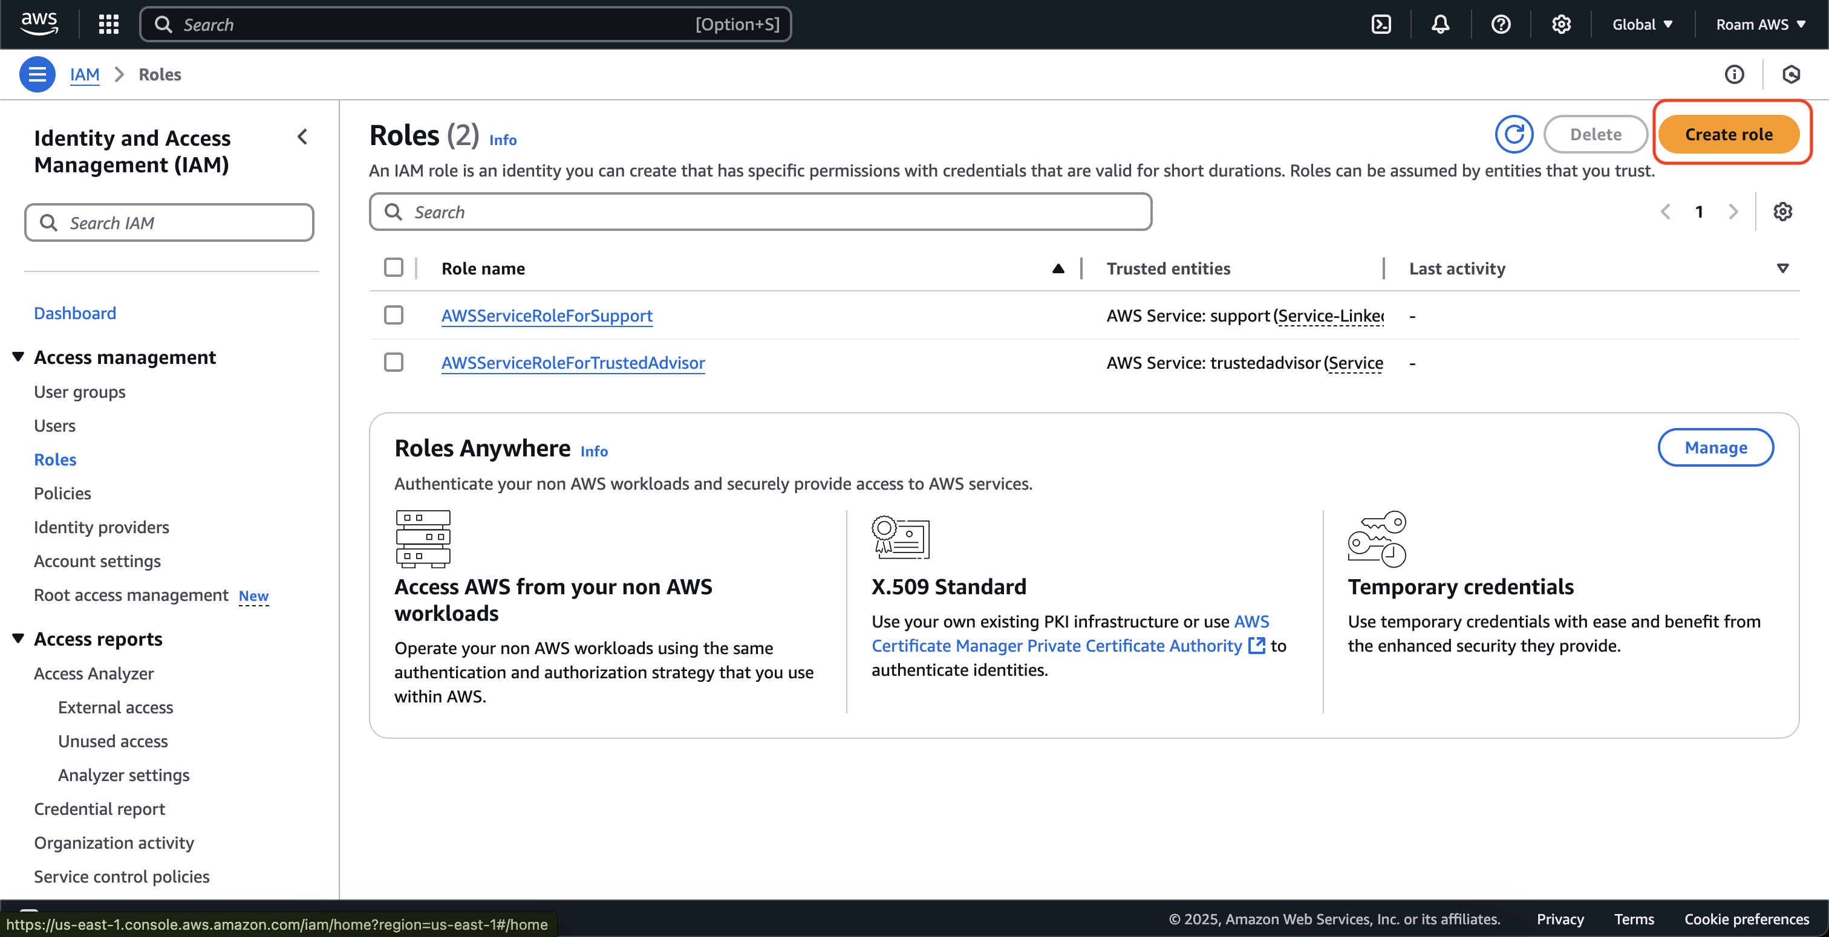
Task: Click the Last activity column sort arrow
Action: pyautogui.click(x=1782, y=268)
